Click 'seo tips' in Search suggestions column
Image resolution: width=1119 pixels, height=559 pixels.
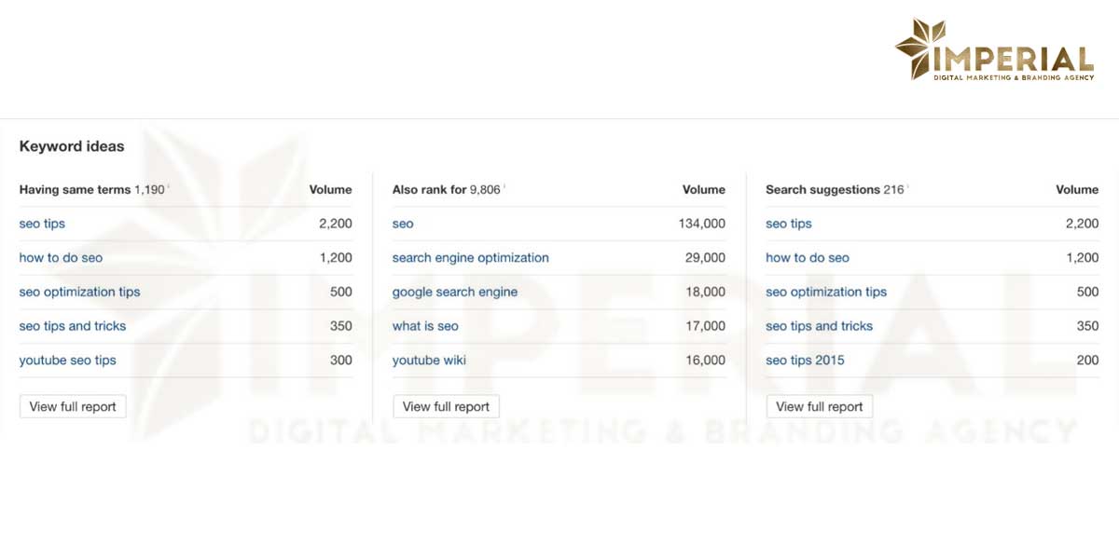pyautogui.click(x=788, y=224)
